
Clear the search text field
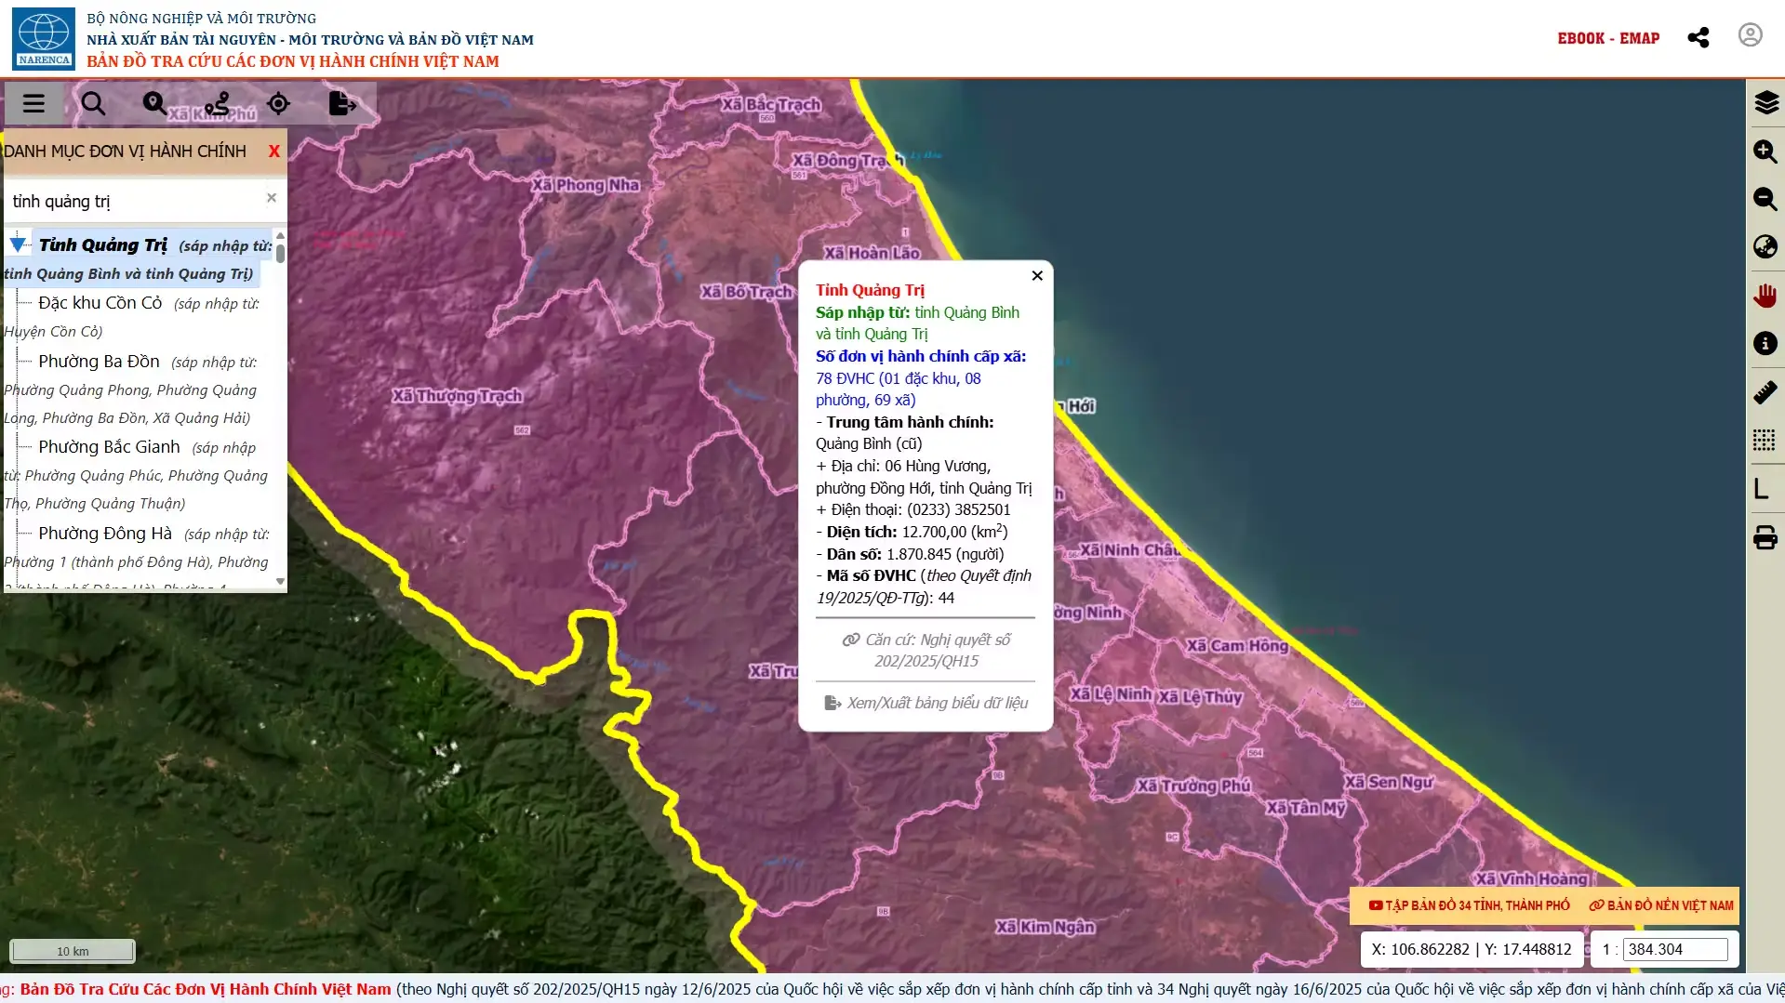point(272,198)
